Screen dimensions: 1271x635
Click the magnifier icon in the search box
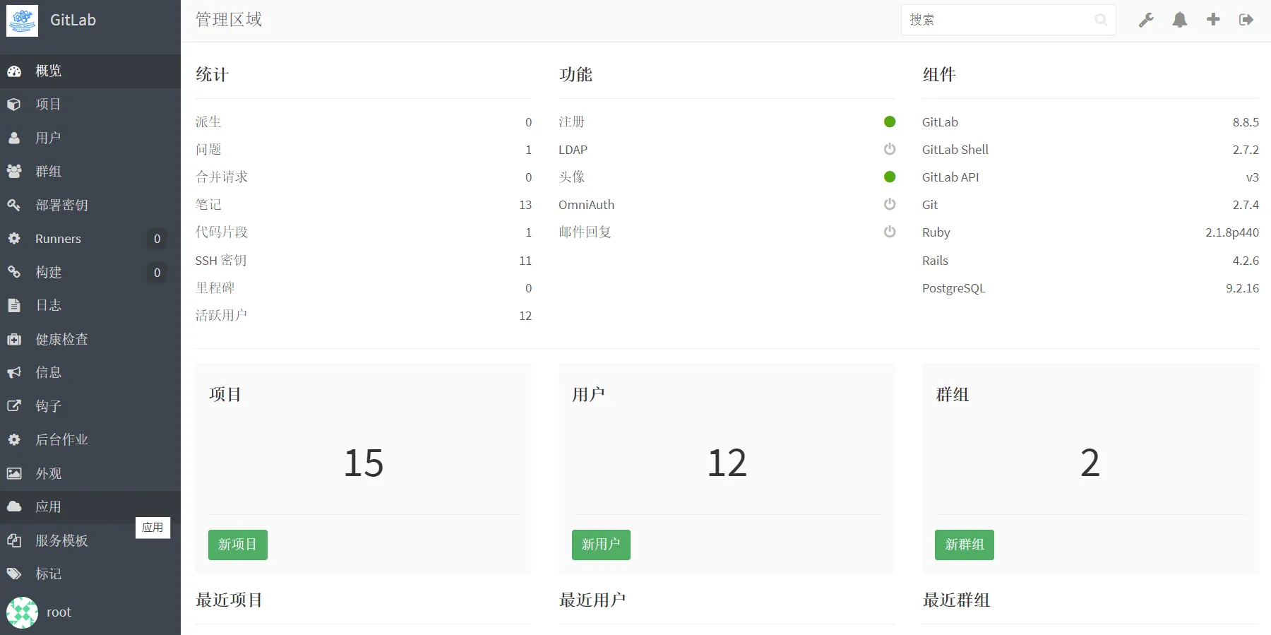(x=1100, y=20)
